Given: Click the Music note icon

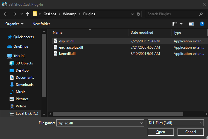Looking at the screenshot, I should tap(12, 92).
